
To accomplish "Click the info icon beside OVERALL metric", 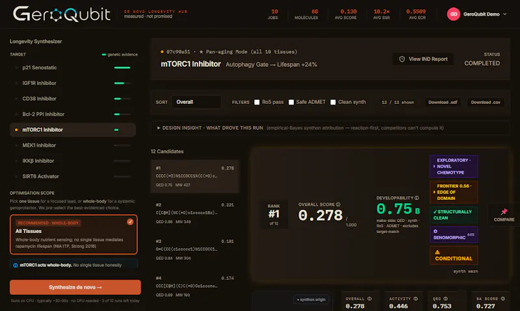I will [369, 299].
